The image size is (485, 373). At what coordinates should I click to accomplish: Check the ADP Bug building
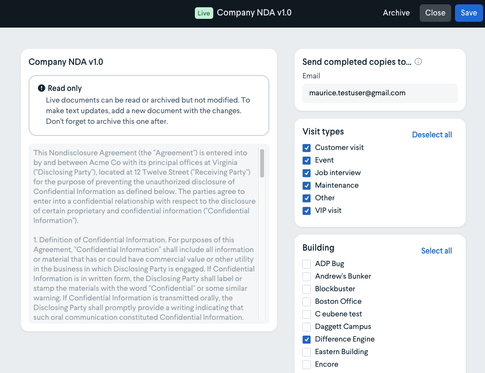pyautogui.click(x=307, y=264)
